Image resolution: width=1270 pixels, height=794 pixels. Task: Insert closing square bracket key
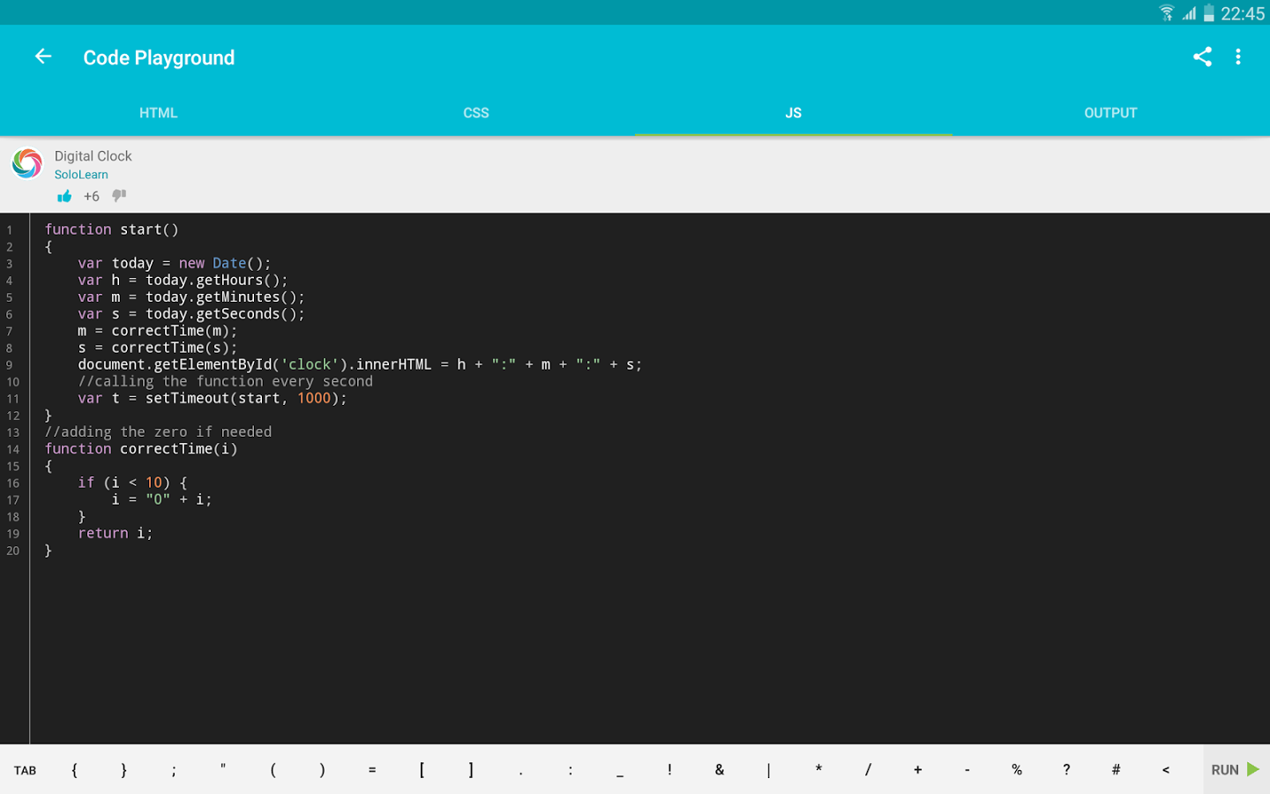[471, 770]
